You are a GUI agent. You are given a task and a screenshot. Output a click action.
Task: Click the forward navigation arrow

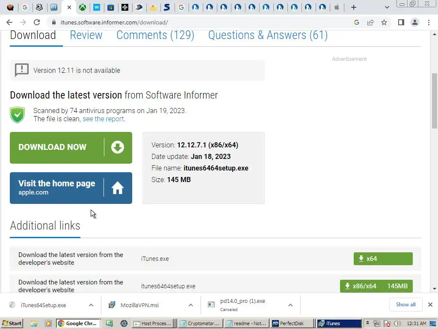[x=23, y=22]
